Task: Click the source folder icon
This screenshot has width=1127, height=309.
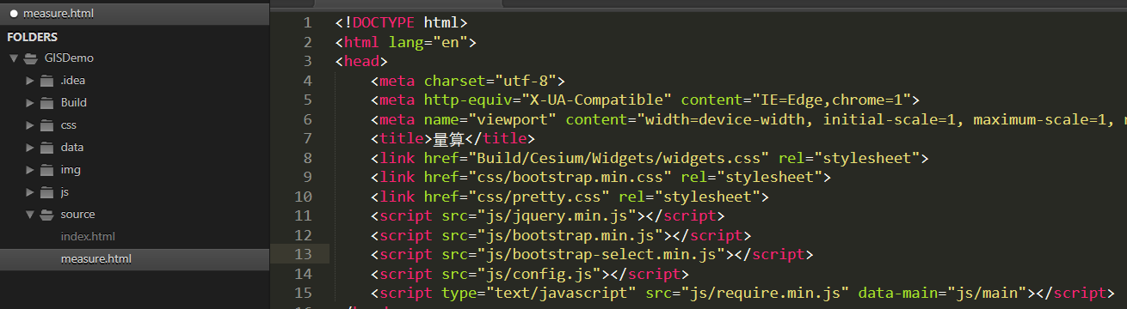Action: pyautogui.click(x=46, y=215)
